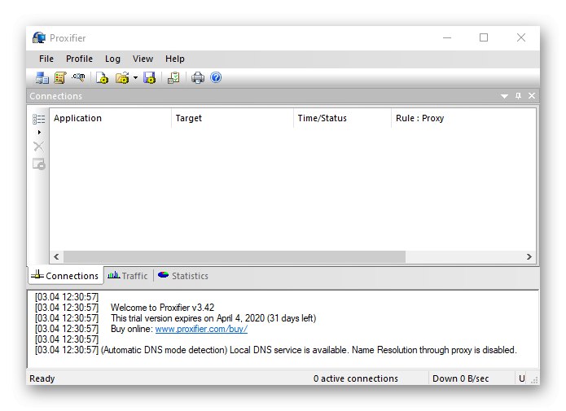
Task: Close the Connections panel
Action: click(532, 95)
